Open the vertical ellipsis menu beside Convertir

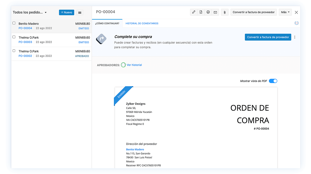pos(295,37)
